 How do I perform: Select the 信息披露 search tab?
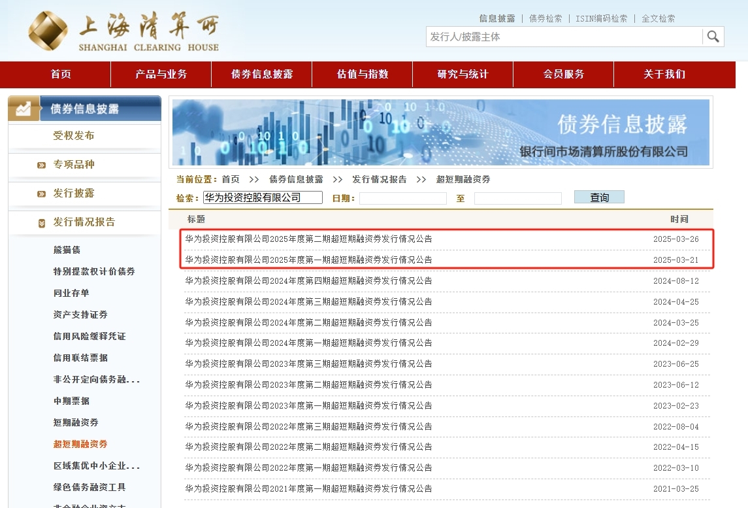click(497, 18)
